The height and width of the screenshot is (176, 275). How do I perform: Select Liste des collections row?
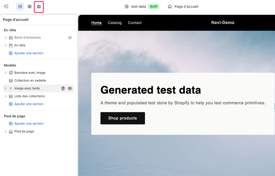(38, 96)
